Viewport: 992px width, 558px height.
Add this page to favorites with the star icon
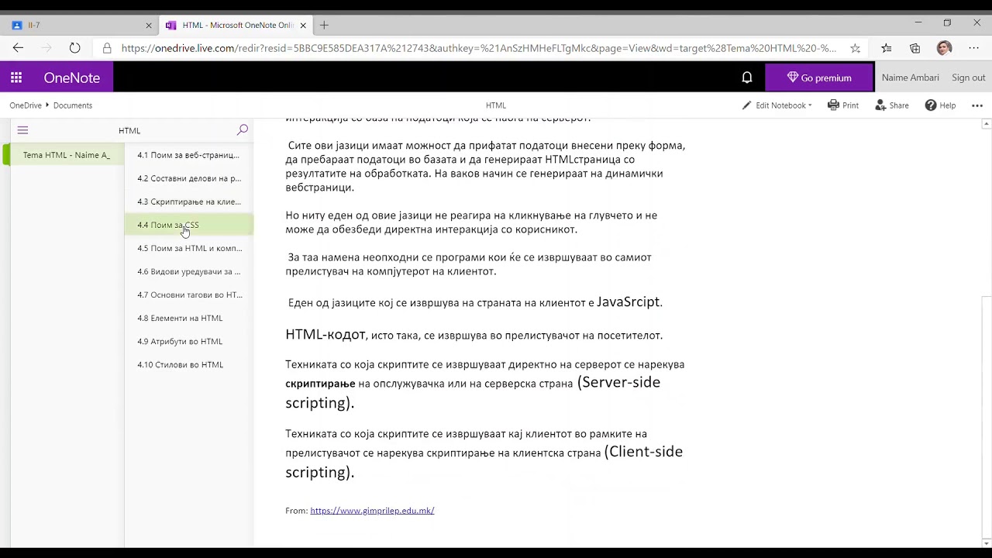pos(856,48)
